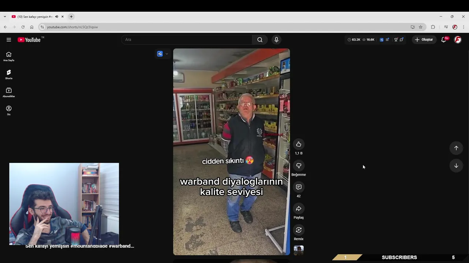Image resolution: width=469 pixels, height=263 pixels.
Task: Open Abonelikler subscriptions in sidebar
Action: (x=9, y=92)
